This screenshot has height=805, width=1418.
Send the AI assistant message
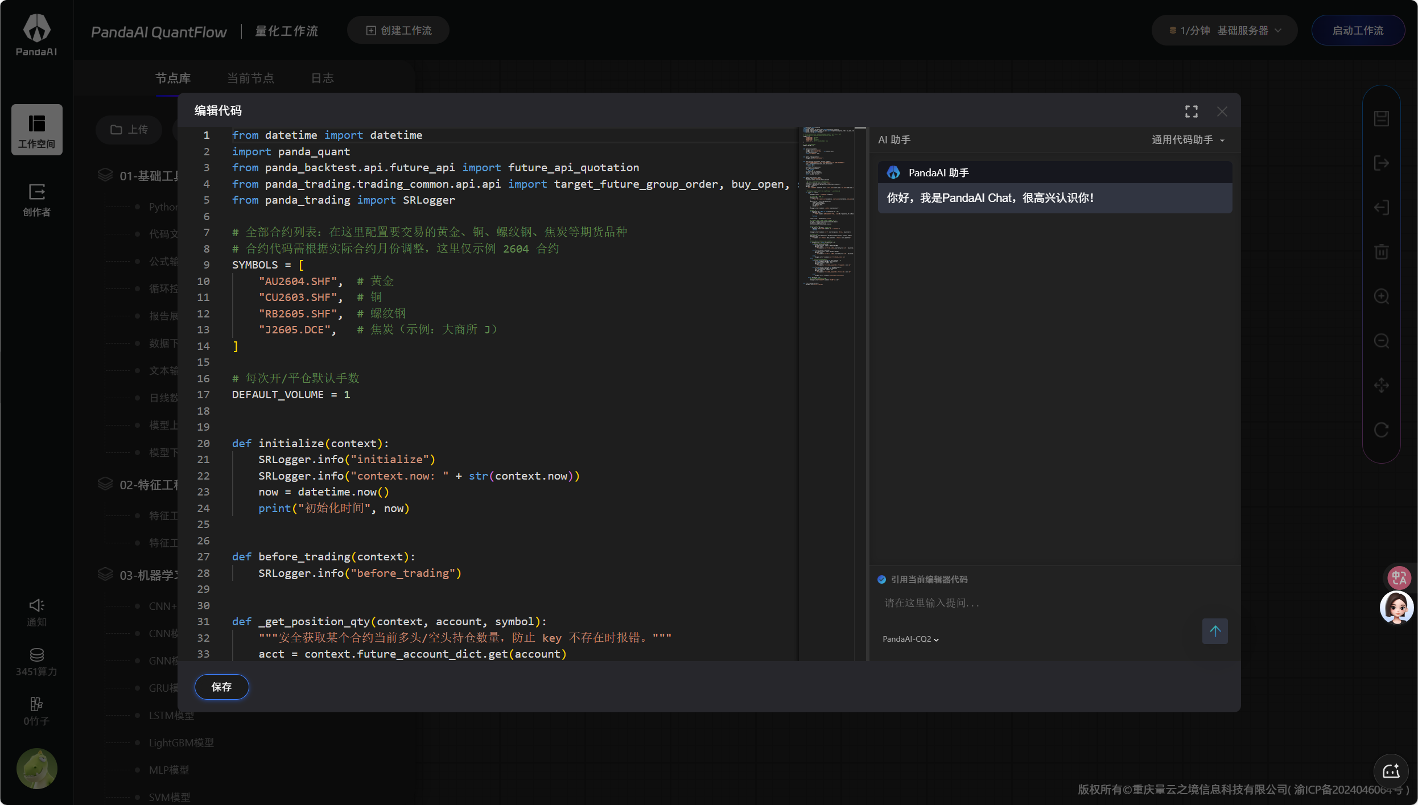pos(1215,631)
